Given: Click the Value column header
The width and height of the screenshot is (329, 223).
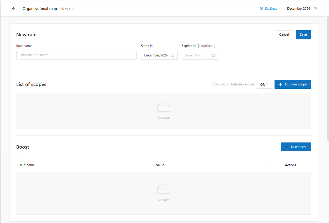Looking at the screenshot, I should click(160, 165).
